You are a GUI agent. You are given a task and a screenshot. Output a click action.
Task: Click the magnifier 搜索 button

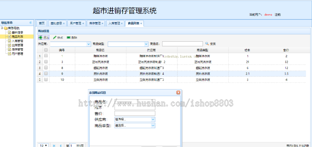coord(210,44)
